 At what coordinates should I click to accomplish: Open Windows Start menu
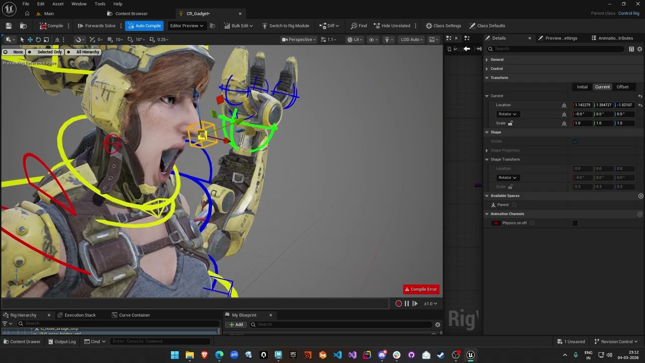click(x=174, y=355)
